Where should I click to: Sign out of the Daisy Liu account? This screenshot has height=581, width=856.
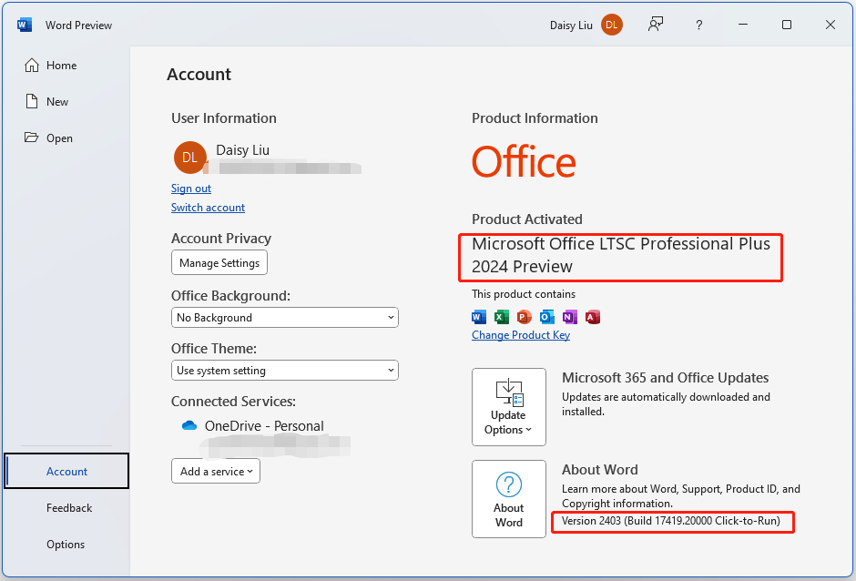click(x=190, y=188)
